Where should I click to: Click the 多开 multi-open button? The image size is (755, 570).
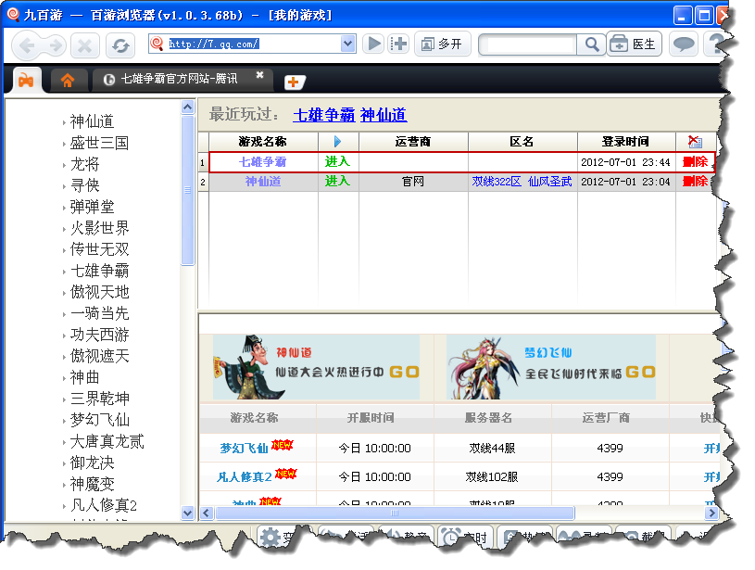click(x=442, y=44)
